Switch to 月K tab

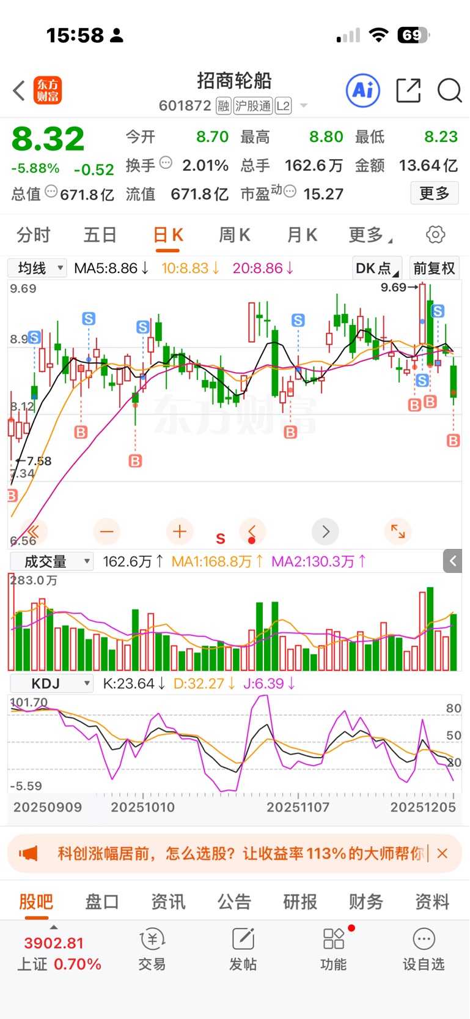click(x=302, y=235)
